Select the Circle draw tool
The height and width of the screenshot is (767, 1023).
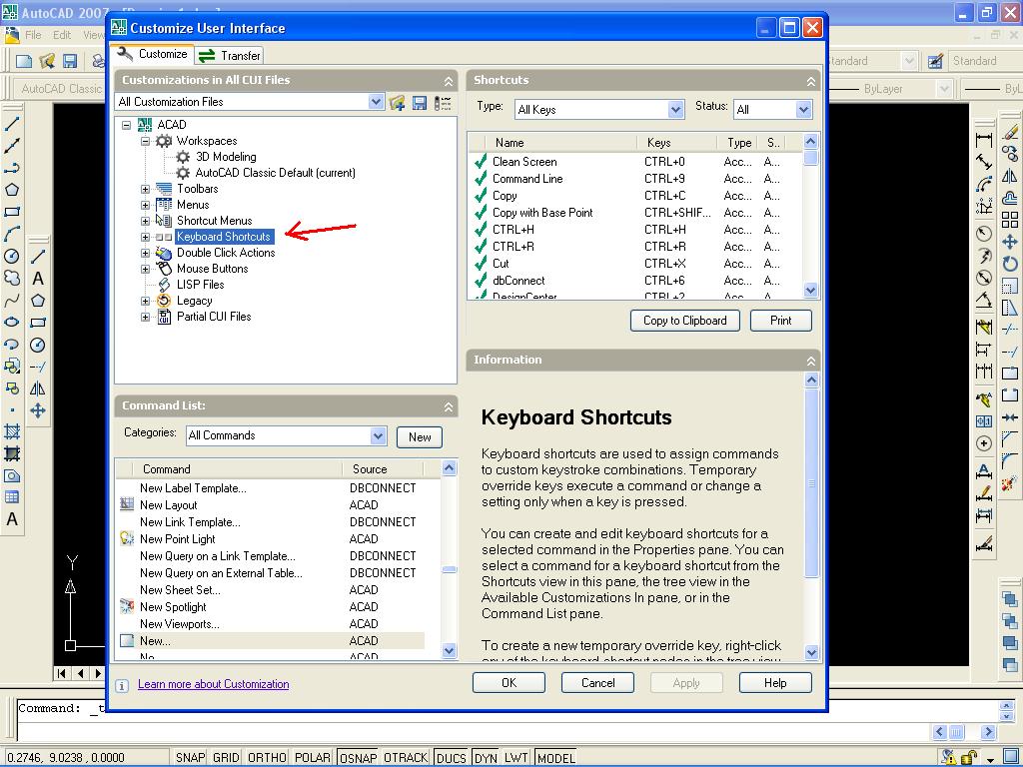12,256
